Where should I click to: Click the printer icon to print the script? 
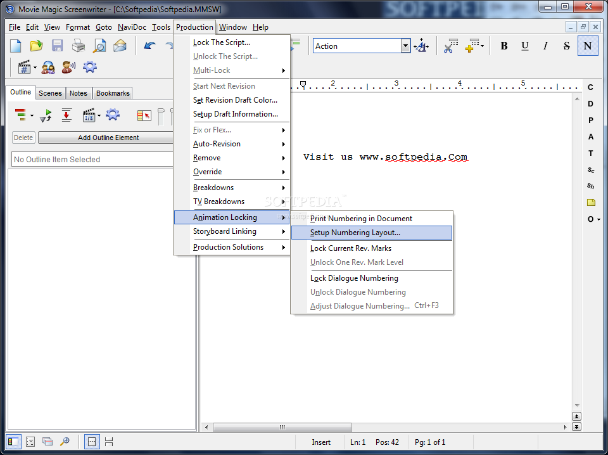79,46
